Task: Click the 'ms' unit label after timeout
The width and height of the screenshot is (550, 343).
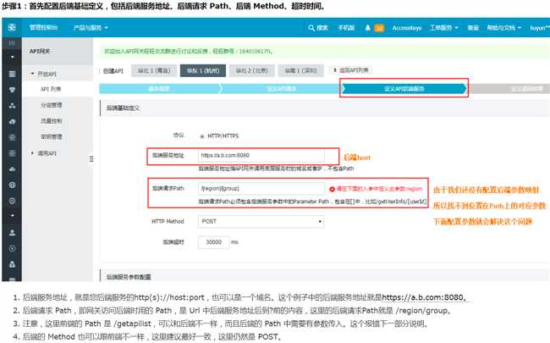Action: pyautogui.click(x=234, y=242)
